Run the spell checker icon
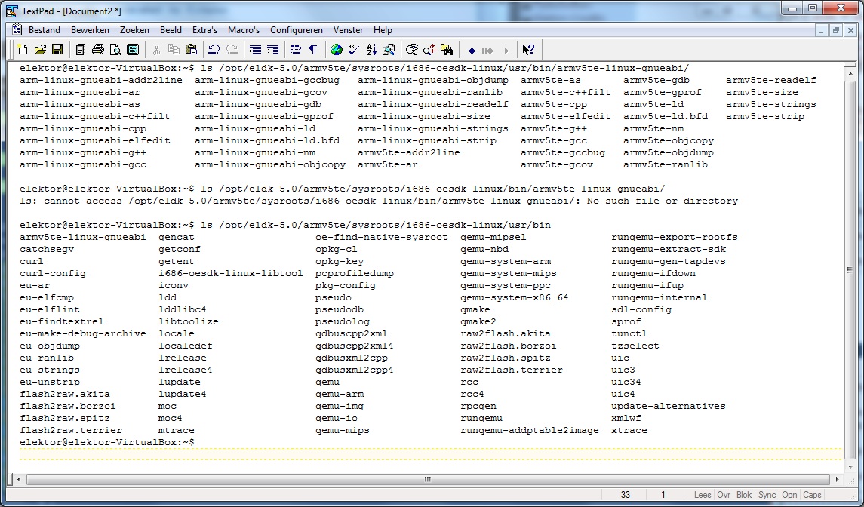The image size is (864, 507). 353,50
